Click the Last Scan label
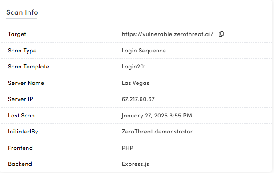 tap(21, 116)
